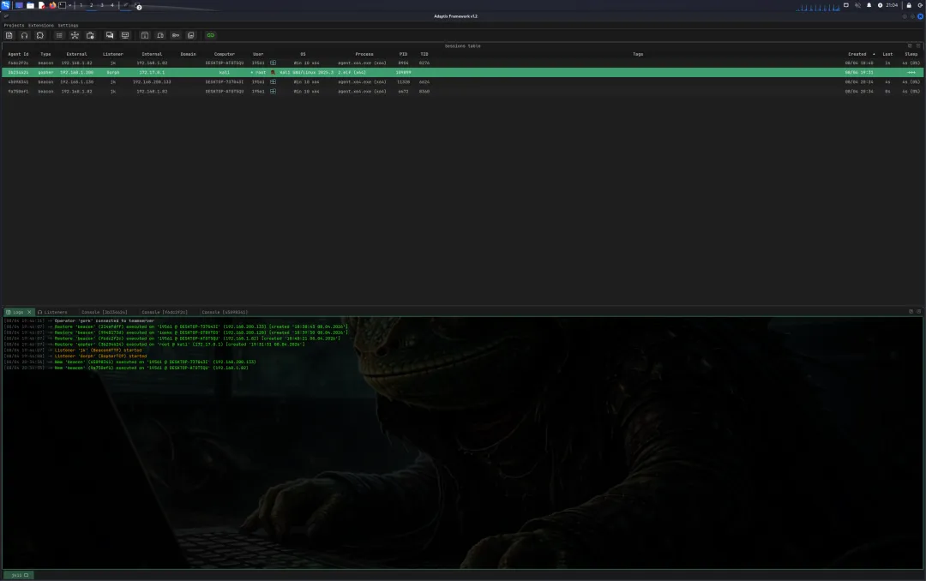The height and width of the screenshot is (581, 926).
Task: Click the puzzle-piece extensions toolbar icon
Action: click(39, 35)
